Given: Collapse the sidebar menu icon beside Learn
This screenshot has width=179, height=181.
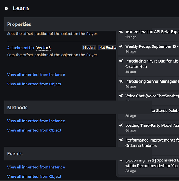Looking at the screenshot, I should click(6, 9).
